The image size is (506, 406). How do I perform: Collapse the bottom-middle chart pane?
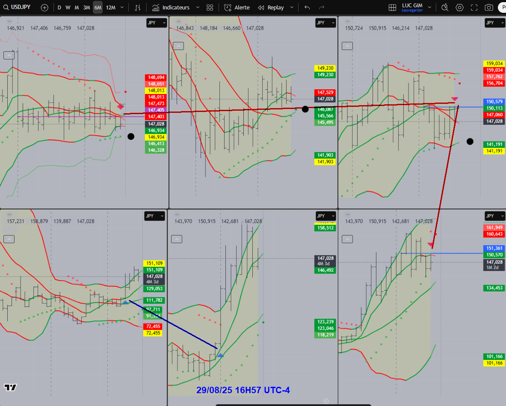pyautogui.click(x=177, y=239)
